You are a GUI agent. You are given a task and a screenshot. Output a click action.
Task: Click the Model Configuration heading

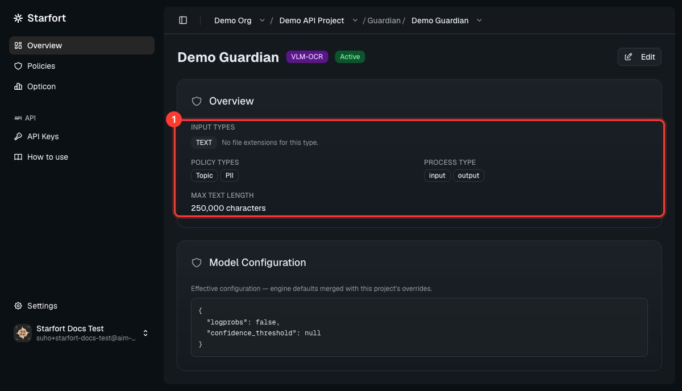(257, 263)
